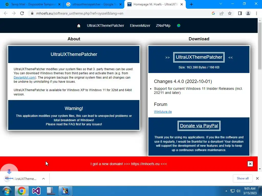The image size is (262, 196).
Task: Click the page vertical scrollbar thumb
Action: pos(260,46)
